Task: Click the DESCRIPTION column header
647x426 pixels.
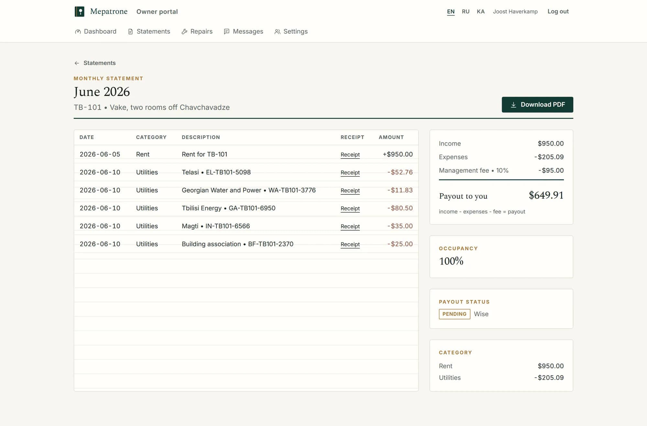Action: (201, 137)
